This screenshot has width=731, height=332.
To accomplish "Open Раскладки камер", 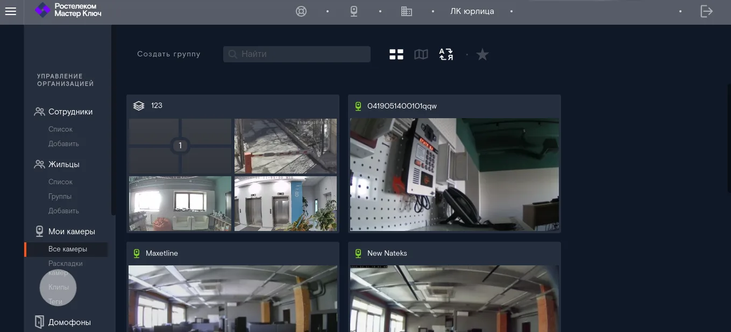I will (65, 268).
